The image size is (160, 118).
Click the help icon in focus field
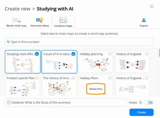9,102
